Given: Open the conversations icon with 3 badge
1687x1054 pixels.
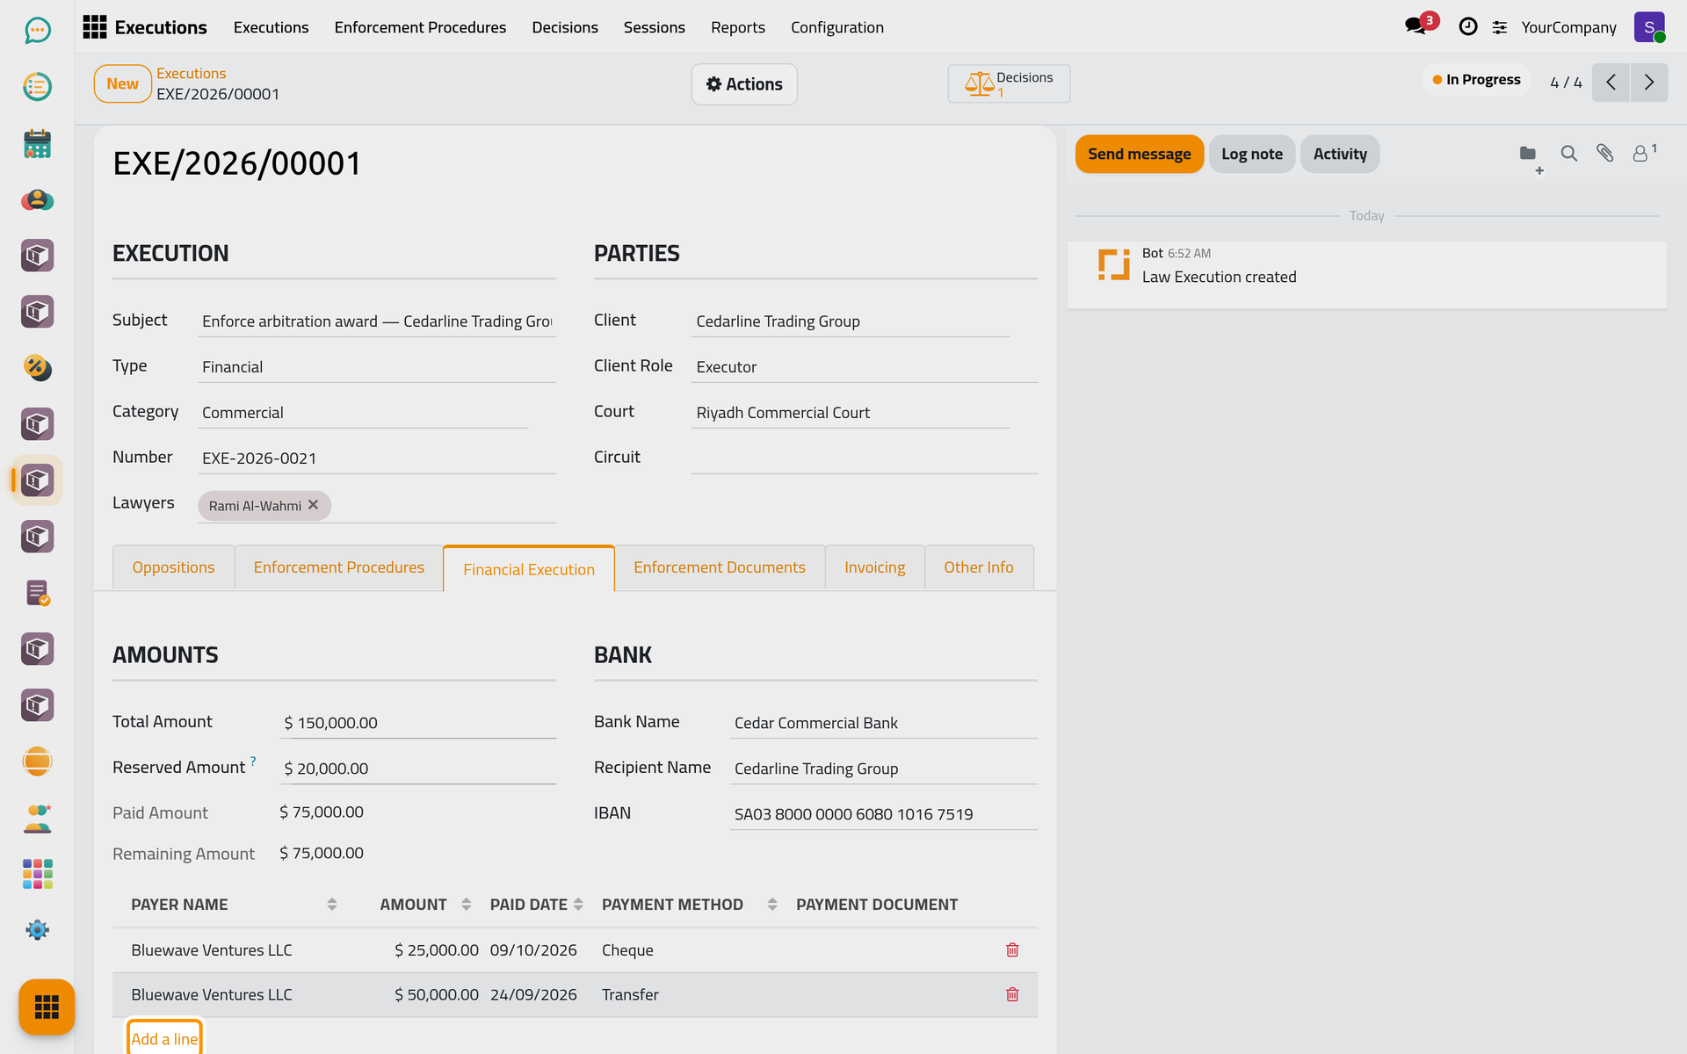Looking at the screenshot, I should coord(1417,25).
